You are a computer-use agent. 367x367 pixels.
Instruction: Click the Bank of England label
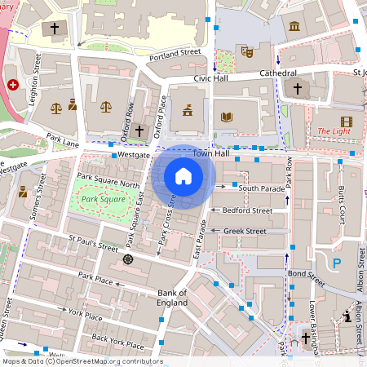tap(172, 298)
